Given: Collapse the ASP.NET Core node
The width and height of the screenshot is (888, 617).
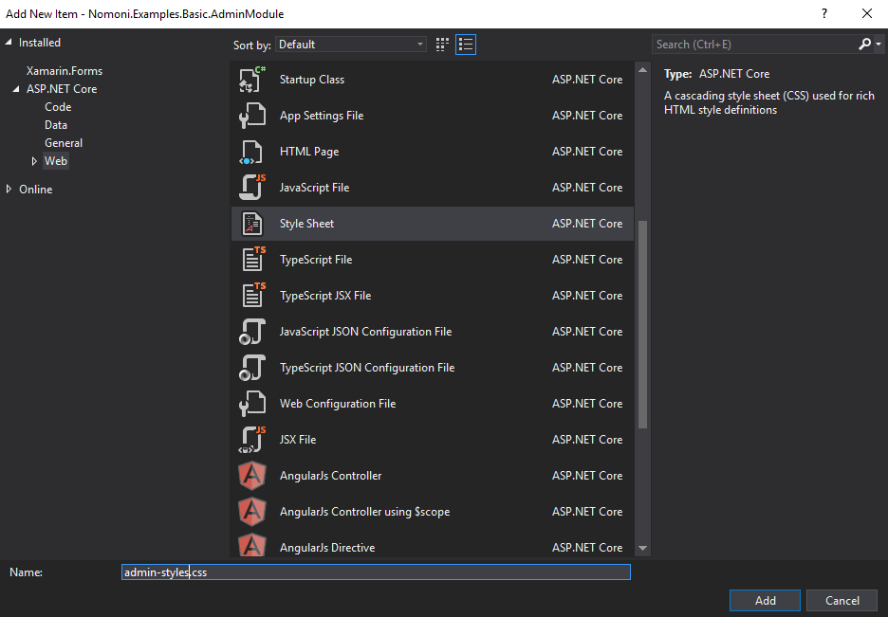Looking at the screenshot, I should pos(16,89).
